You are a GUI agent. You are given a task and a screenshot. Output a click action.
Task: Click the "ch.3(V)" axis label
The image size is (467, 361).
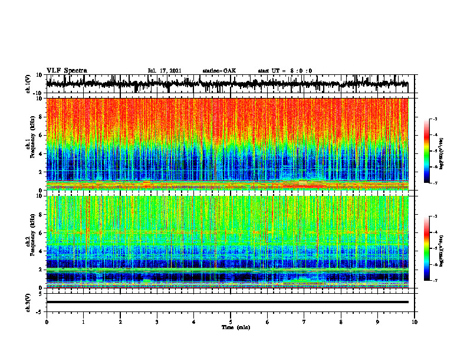point(28,303)
